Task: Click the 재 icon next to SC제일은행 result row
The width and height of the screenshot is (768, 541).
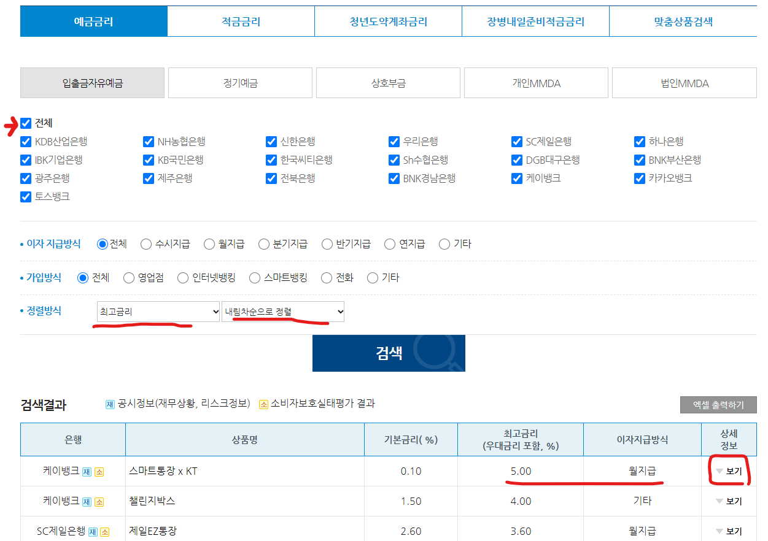Action: 93,531
